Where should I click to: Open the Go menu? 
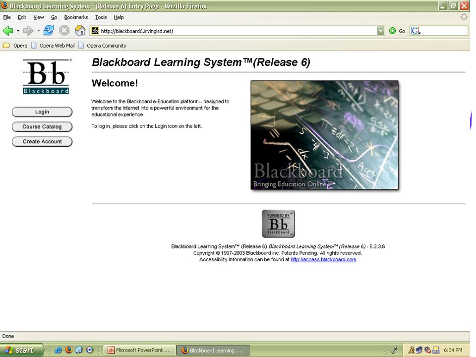pos(54,17)
